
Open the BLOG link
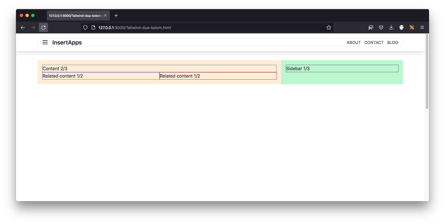(392, 43)
